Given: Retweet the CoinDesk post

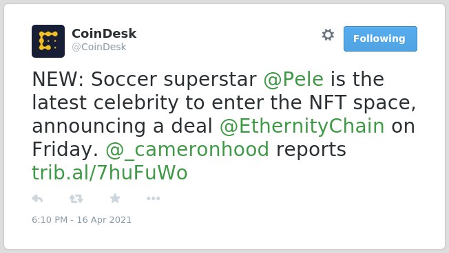Looking at the screenshot, I should point(76,199).
